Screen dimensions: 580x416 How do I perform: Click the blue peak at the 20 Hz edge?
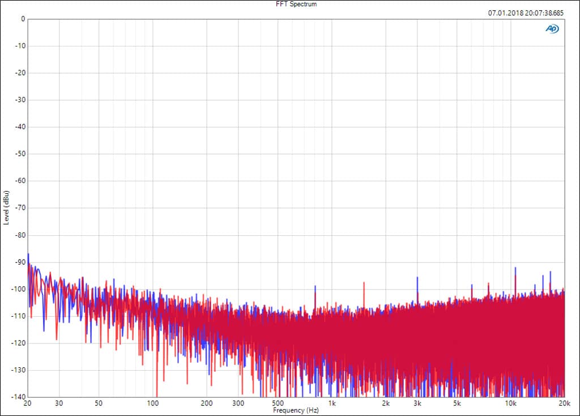point(28,254)
